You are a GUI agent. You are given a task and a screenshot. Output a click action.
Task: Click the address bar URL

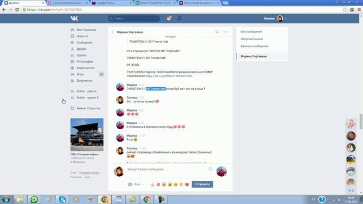[54, 10]
